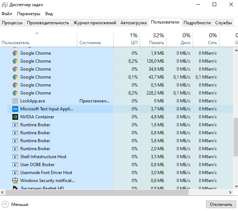The image size is (238, 211).
Task: Click the Shell Infrastructure Host icon
Action: click(x=15, y=157)
